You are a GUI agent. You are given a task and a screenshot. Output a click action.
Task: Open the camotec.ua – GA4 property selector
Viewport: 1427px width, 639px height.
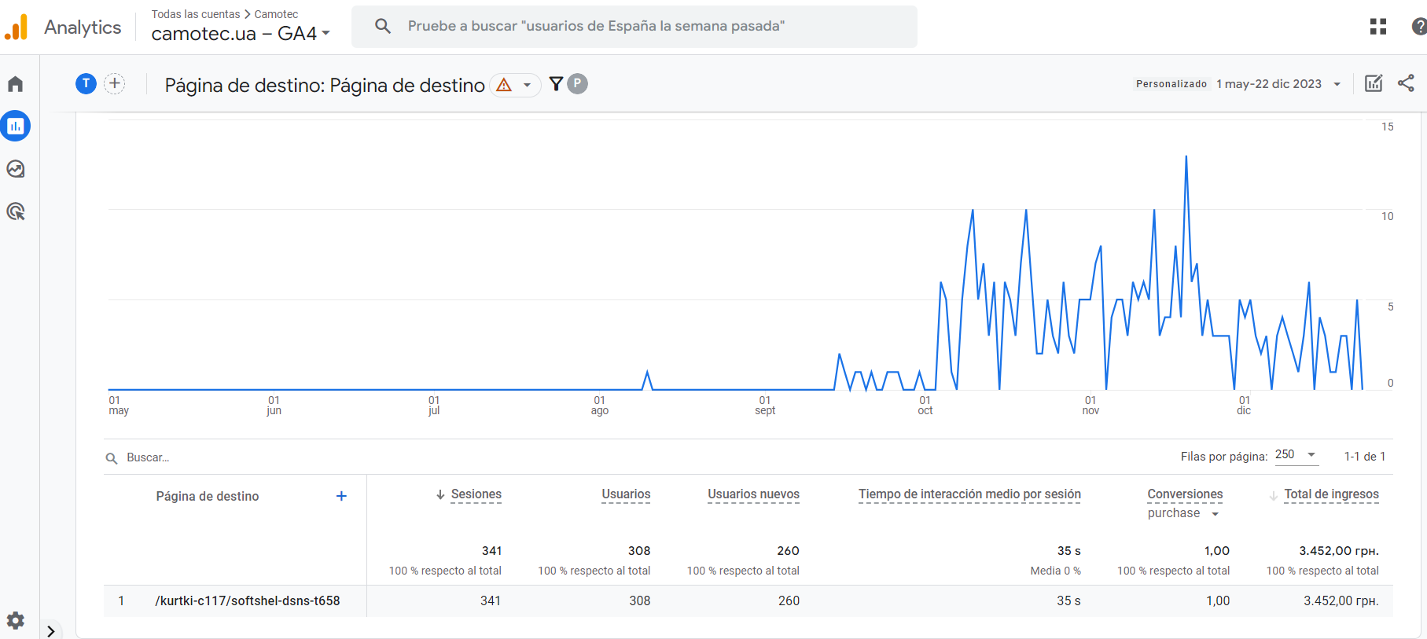(241, 34)
